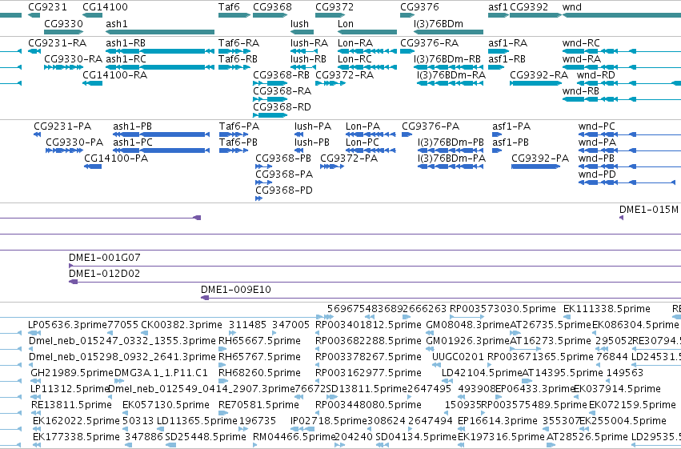
Task: Select the CG14100-PA protein label
Action: click(x=116, y=158)
